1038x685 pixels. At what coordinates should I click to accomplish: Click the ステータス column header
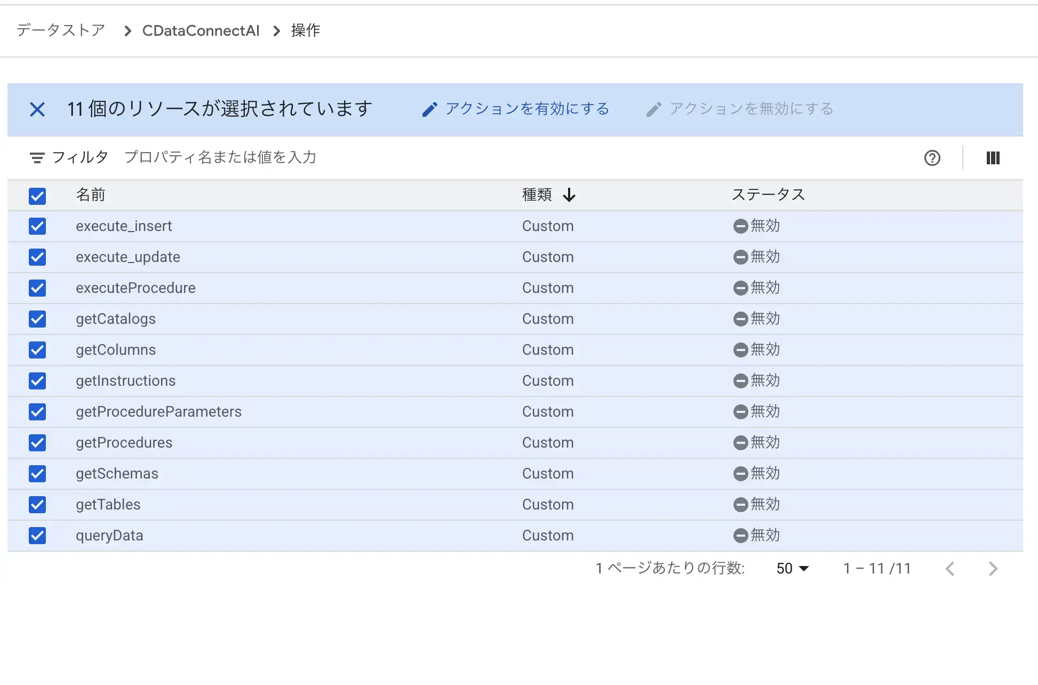tap(768, 195)
